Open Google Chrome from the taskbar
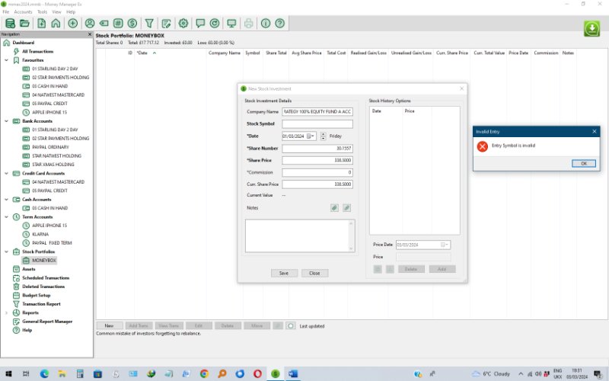Viewport: 609px width, 381px height. 204,373
